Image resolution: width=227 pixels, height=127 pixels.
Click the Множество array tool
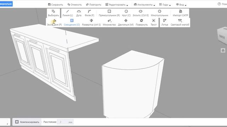(x=109, y=23)
